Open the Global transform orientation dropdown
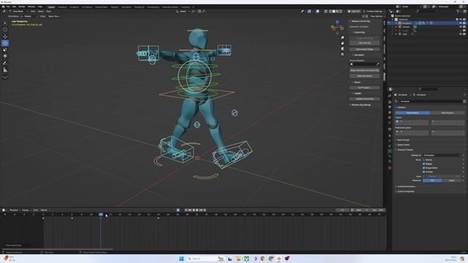The height and width of the screenshot is (263, 468). (x=182, y=12)
